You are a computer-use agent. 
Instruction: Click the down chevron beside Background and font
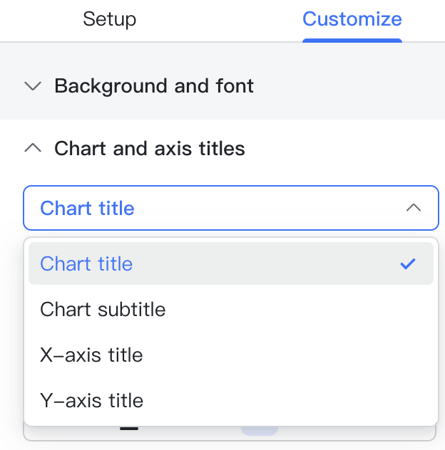(x=33, y=87)
